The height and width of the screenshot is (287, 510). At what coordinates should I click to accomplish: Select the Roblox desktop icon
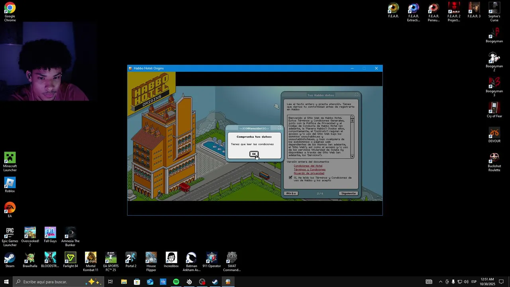pyautogui.click(x=10, y=185)
